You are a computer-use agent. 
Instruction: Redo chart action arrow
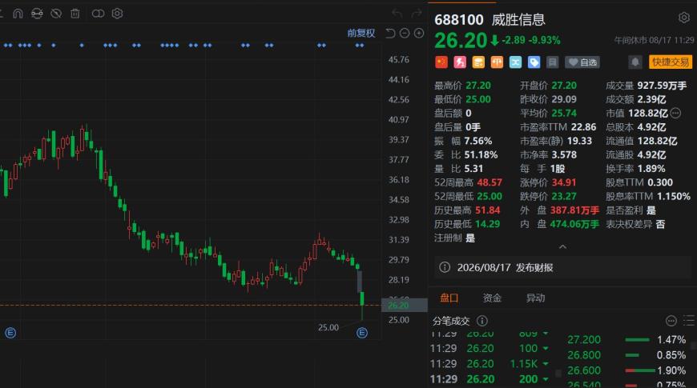point(417,14)
